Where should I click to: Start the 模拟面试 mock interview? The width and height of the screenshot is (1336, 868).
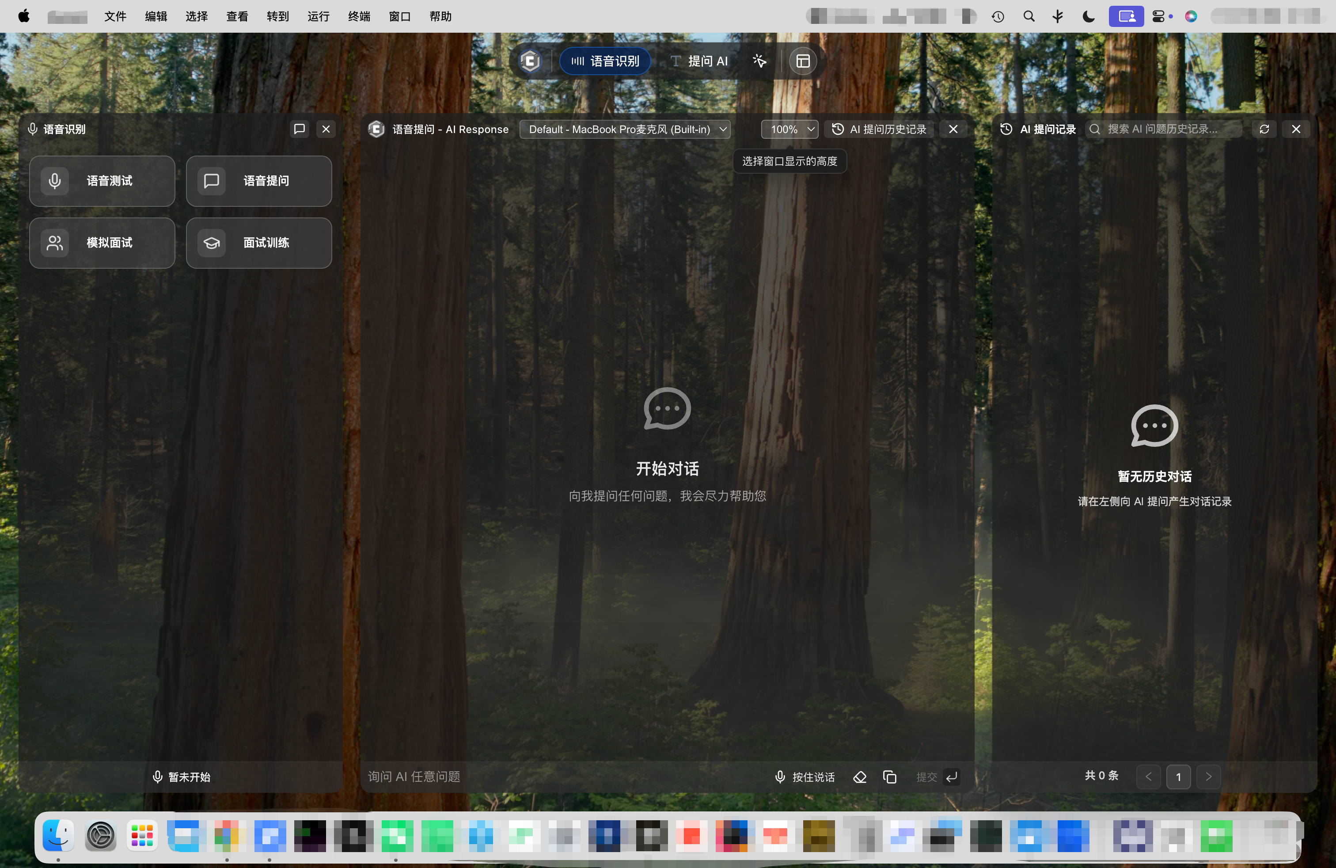coord(102,243)
